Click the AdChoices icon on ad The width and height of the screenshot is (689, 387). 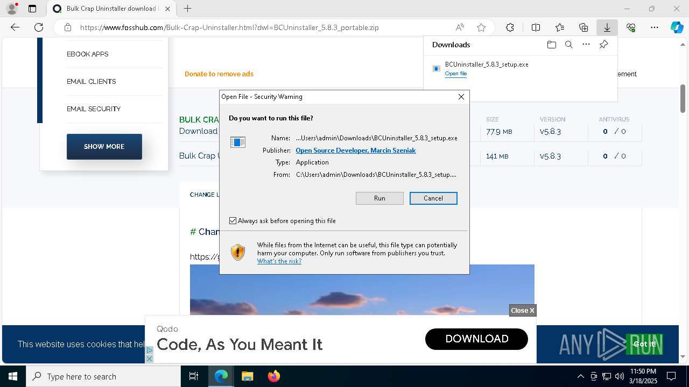(x=150, y=350)
